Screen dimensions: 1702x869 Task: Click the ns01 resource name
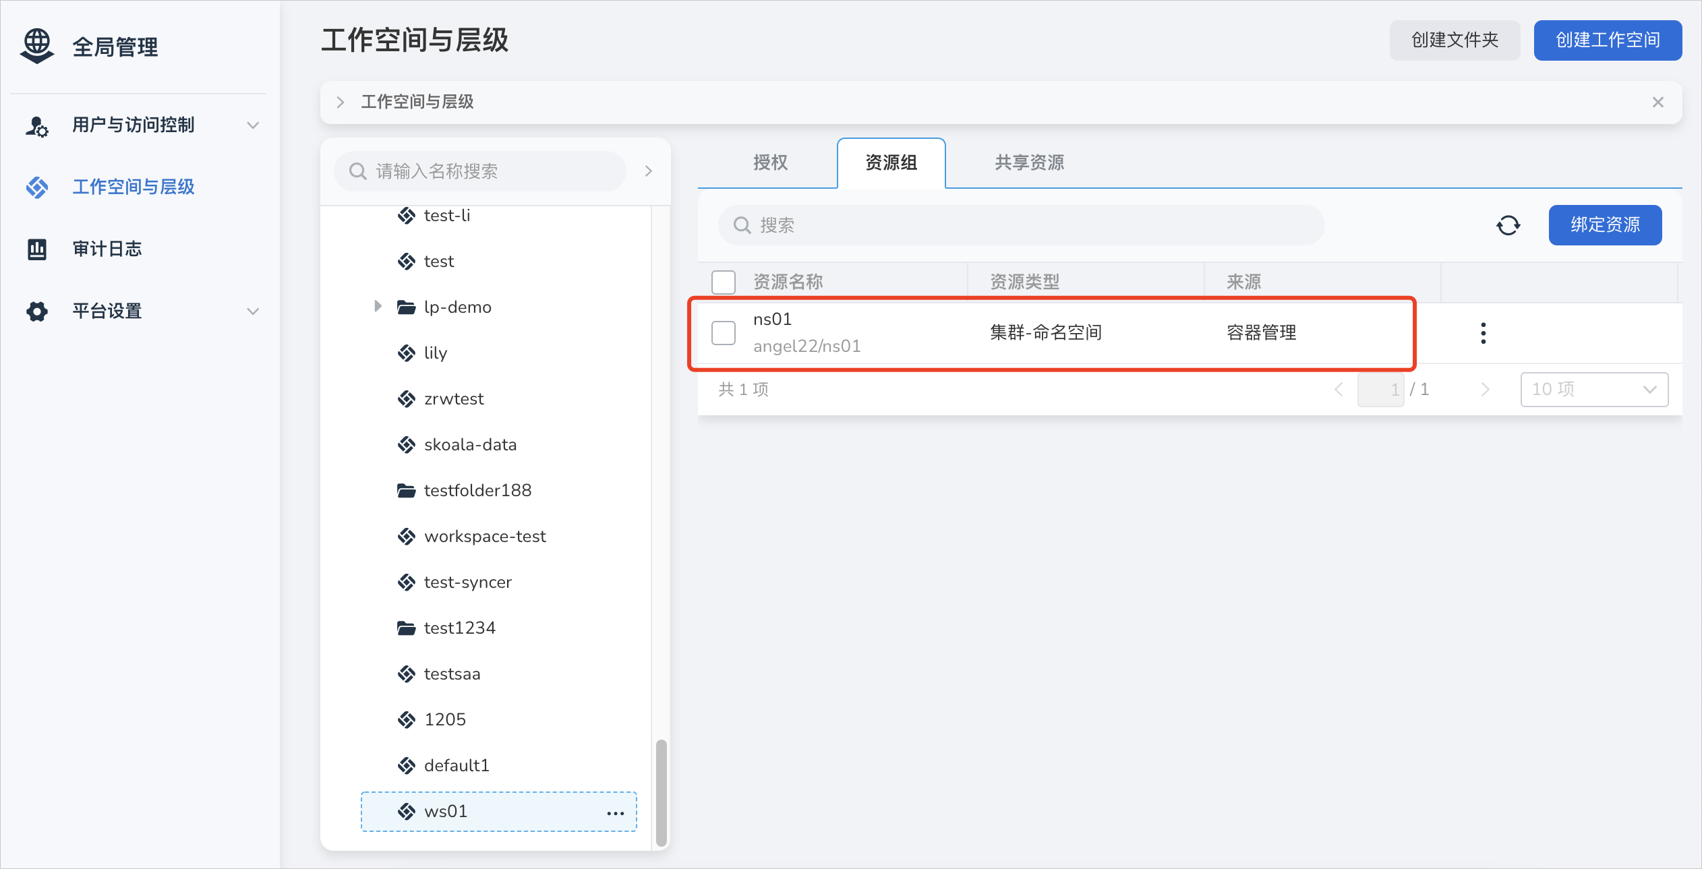(772, 320)
